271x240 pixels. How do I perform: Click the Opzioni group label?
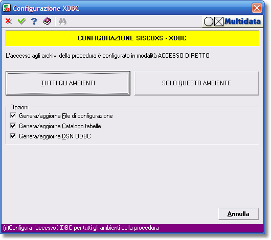(x=19, y=107)
